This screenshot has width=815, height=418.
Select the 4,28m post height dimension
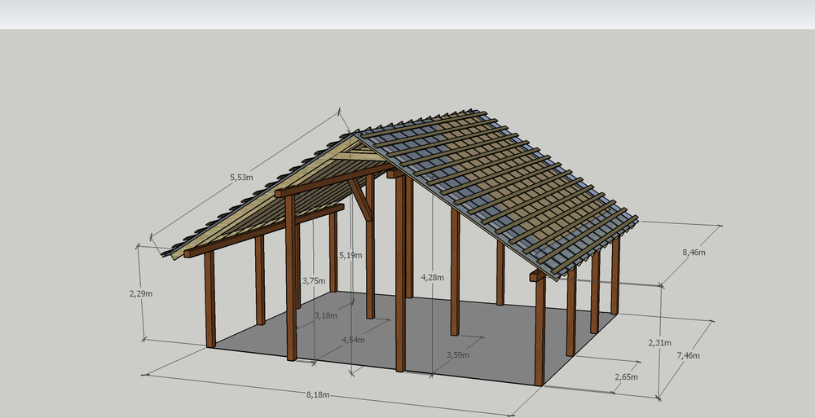pos(433,278)
